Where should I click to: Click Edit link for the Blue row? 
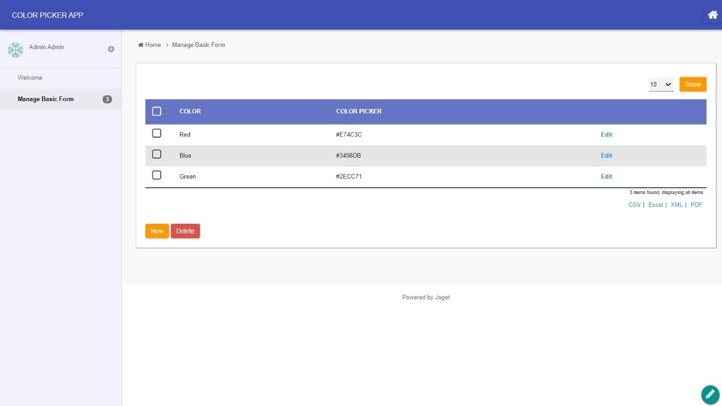click(x=606, y=156)
